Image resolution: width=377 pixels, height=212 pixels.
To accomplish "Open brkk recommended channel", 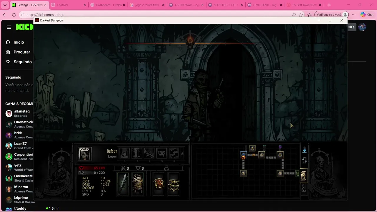I will (x=19, y=135).
